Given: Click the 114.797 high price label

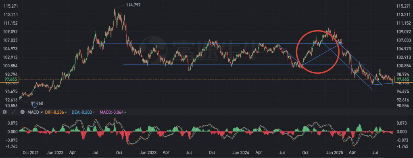Looking at the screenshot, I should 133,5.
